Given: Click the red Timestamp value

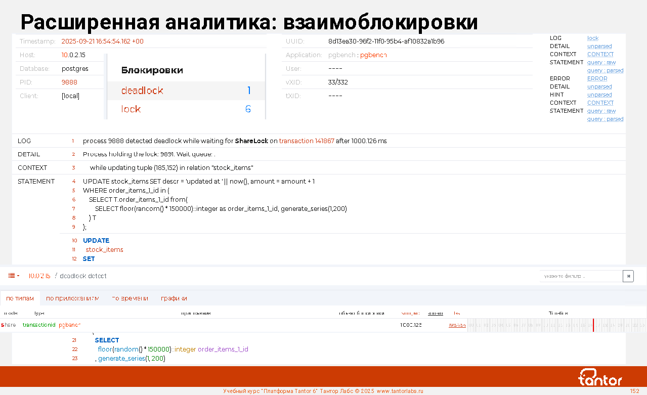Looking at the screenshot, I should tap(102, 41).
